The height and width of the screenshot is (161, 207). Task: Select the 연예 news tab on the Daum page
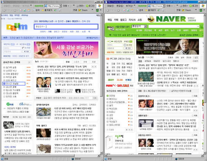click(85, 62)
